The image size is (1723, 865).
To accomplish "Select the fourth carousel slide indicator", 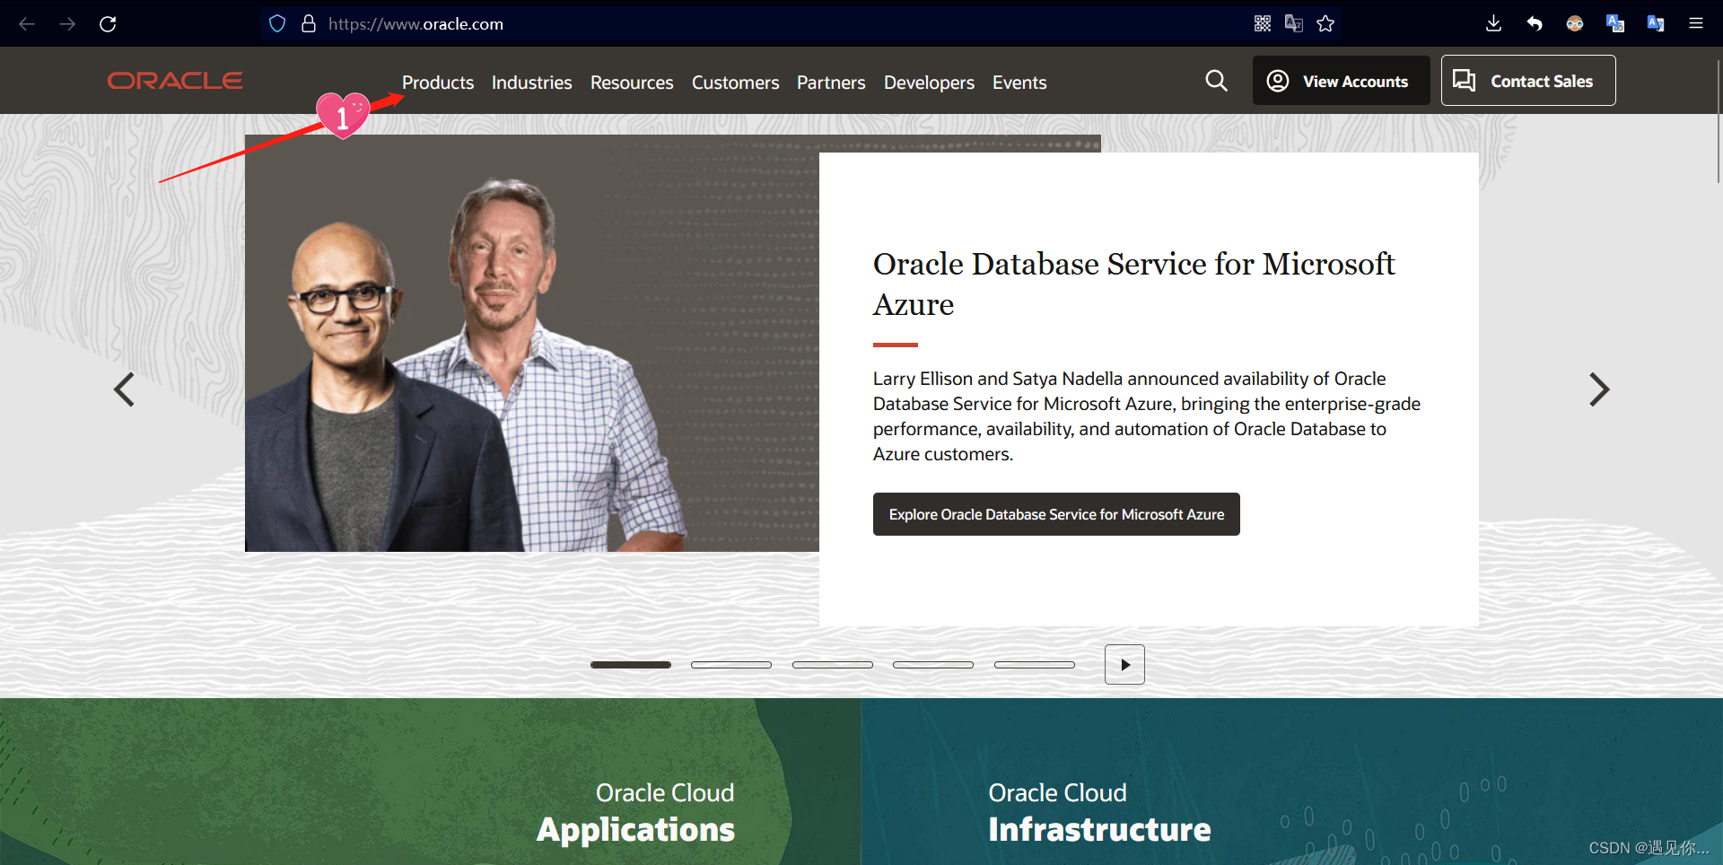I will coord(933,665).
